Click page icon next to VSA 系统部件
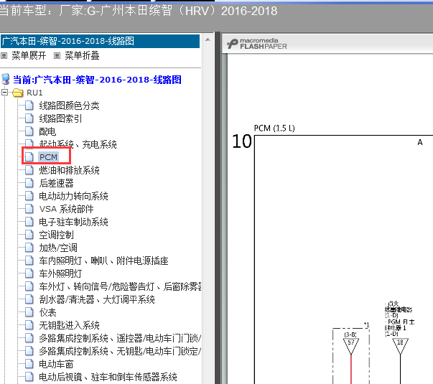433x384 pixels. coord(29,209)
